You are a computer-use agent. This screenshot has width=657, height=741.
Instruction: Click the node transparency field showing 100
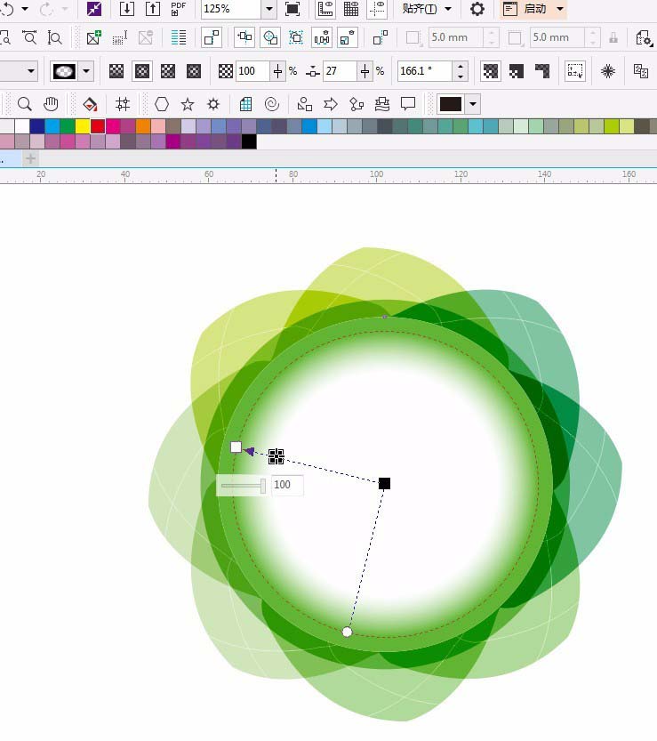(253, 71)
